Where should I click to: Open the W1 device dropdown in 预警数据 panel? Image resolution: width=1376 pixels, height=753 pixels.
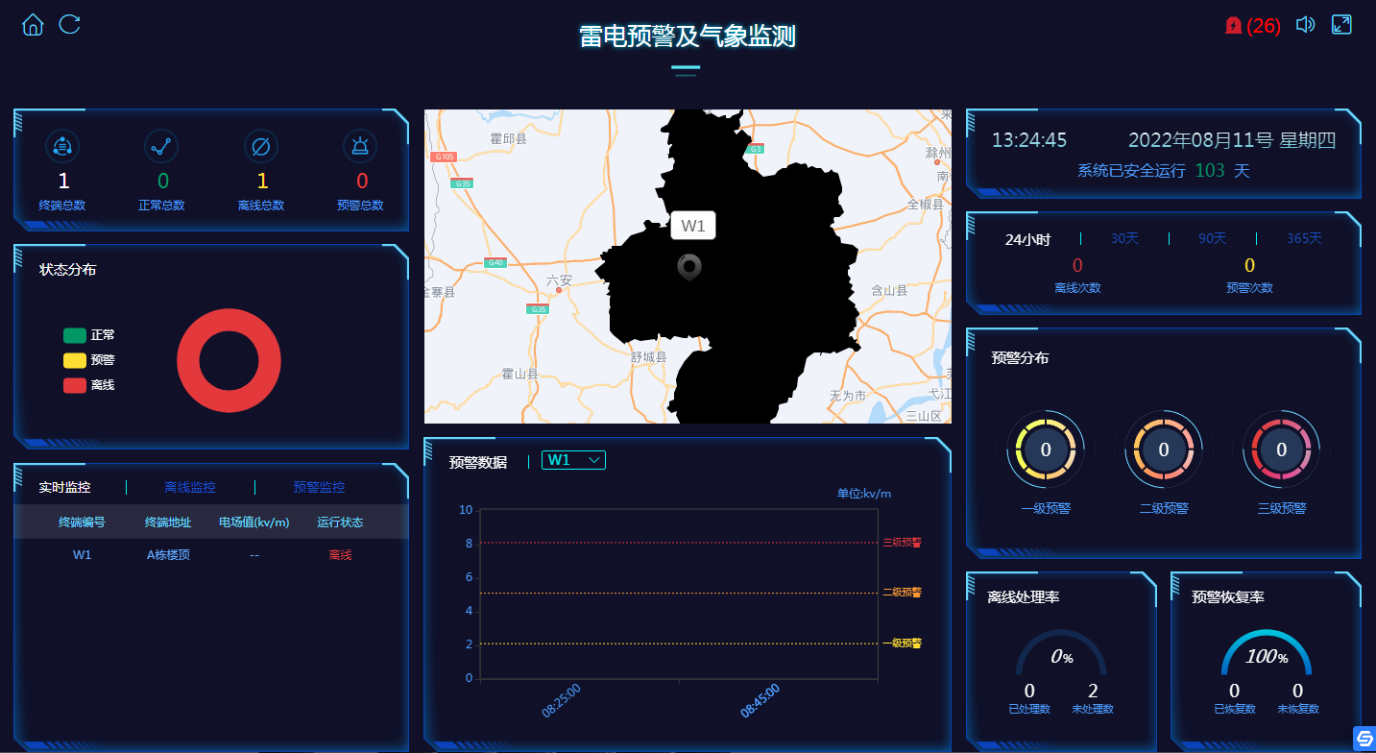(x=573, y=460)
